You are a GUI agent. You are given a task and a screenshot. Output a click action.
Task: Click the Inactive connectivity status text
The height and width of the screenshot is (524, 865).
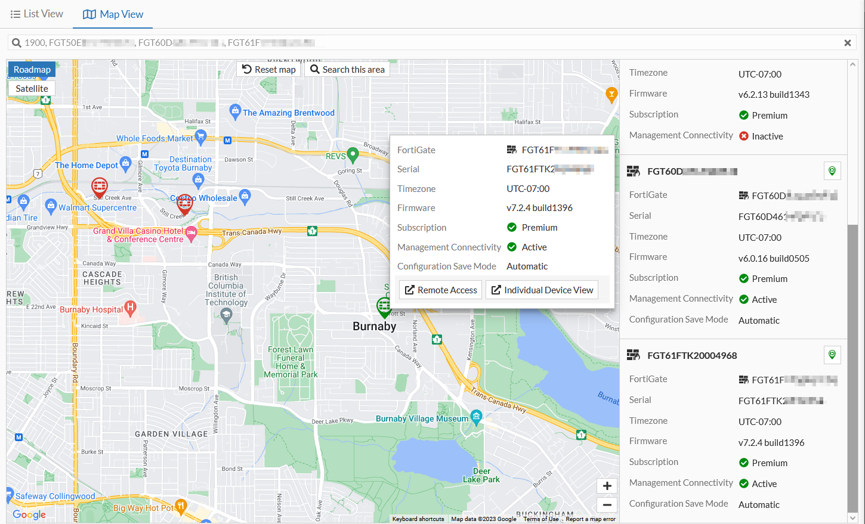(x=767, y=136)
